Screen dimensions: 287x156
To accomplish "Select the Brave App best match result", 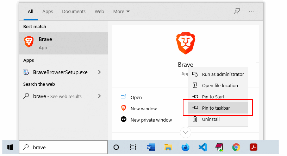I will point(63,43).
